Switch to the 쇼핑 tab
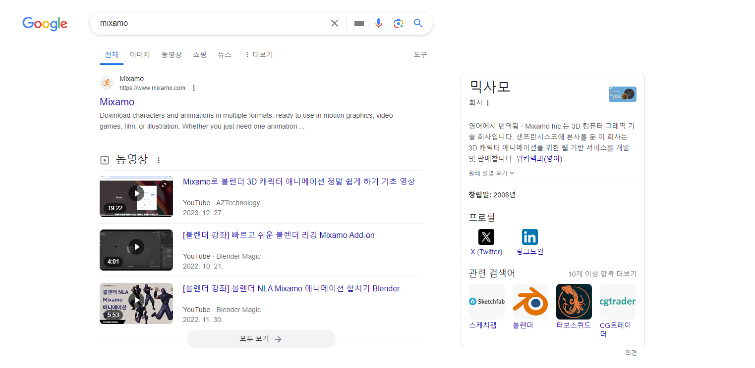 pyautogui.click(x=200, y=54)
